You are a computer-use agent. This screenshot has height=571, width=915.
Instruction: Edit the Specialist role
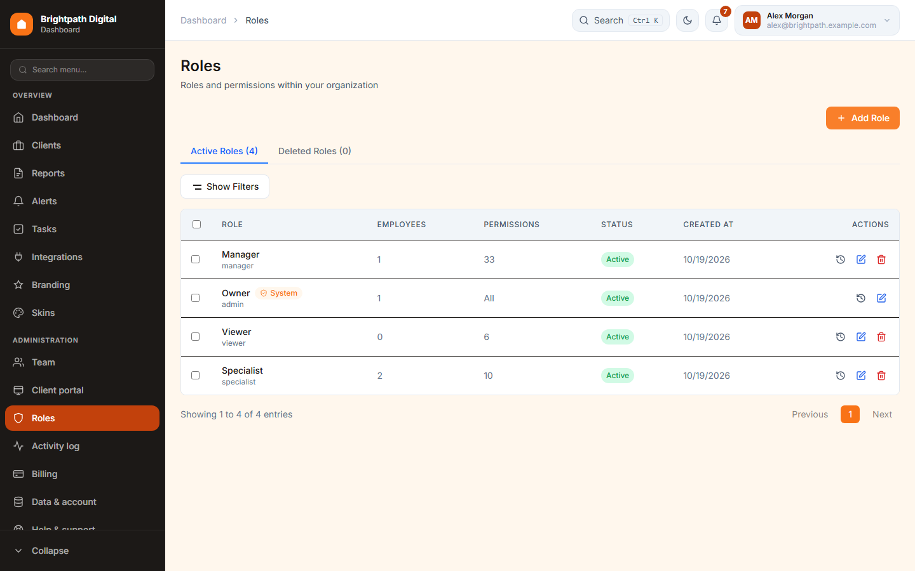click(861, 376)
